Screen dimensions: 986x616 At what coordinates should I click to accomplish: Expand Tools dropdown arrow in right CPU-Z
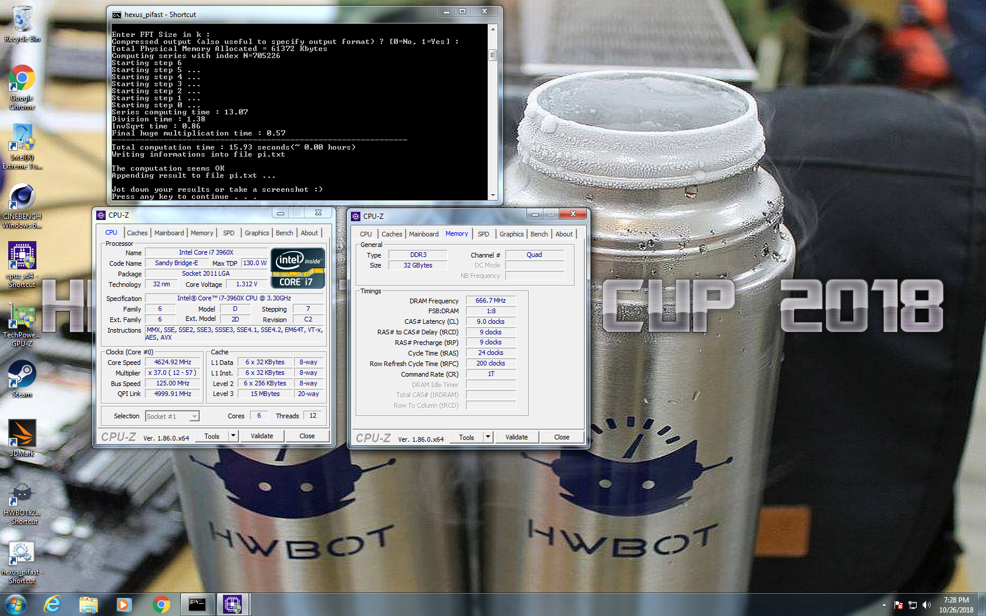[488, 437]
